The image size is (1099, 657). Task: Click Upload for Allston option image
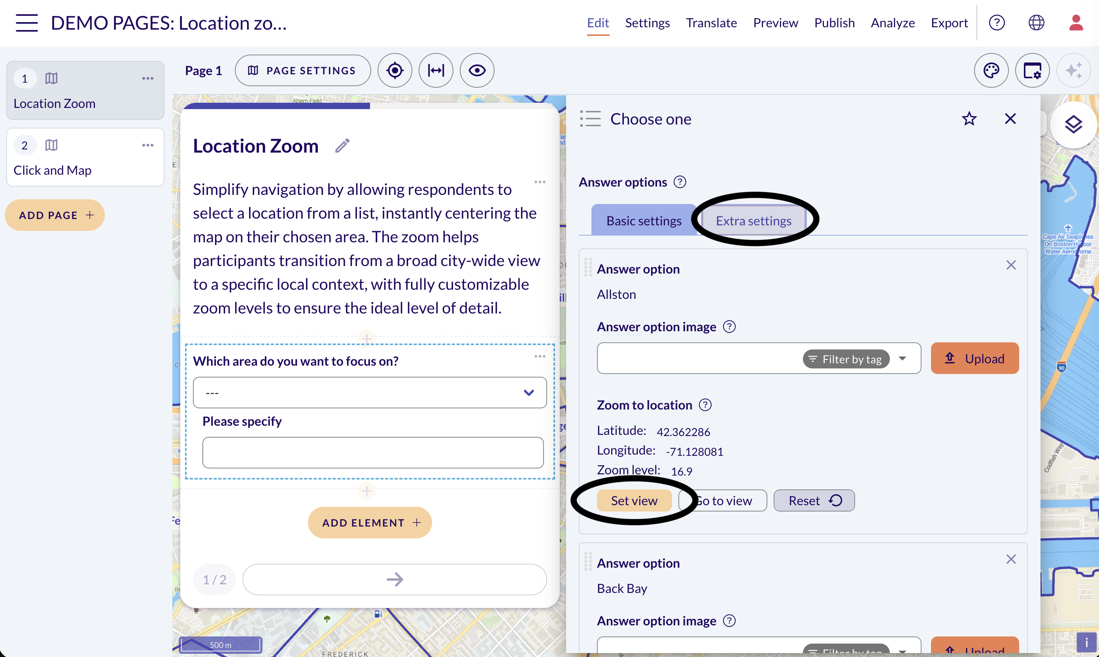[x=974, y=358]
